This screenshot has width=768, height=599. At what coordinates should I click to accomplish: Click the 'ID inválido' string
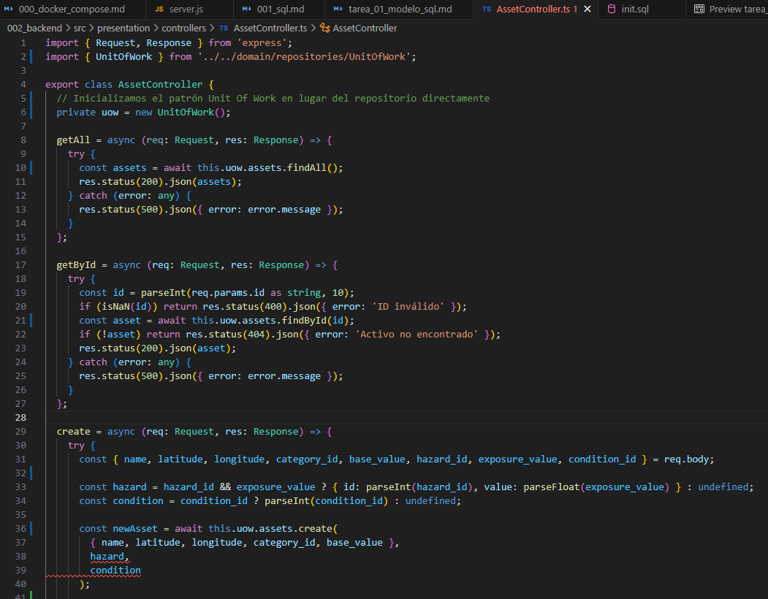pos(408,307)
